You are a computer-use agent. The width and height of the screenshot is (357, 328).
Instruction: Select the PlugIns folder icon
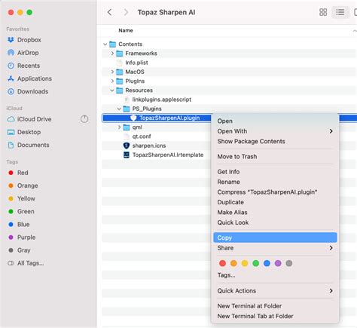click(x=120, y=81)
